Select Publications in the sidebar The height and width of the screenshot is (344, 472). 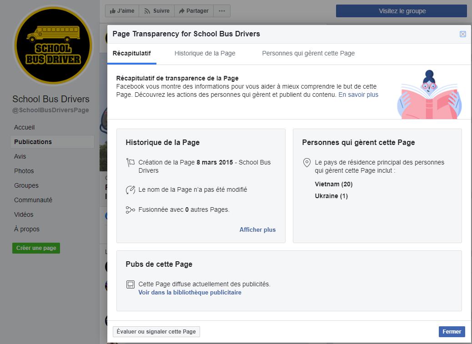[x=52, y=142]
